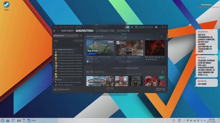
Task: Click the user avatar in Steam header
Action: [x=136, y=27]
